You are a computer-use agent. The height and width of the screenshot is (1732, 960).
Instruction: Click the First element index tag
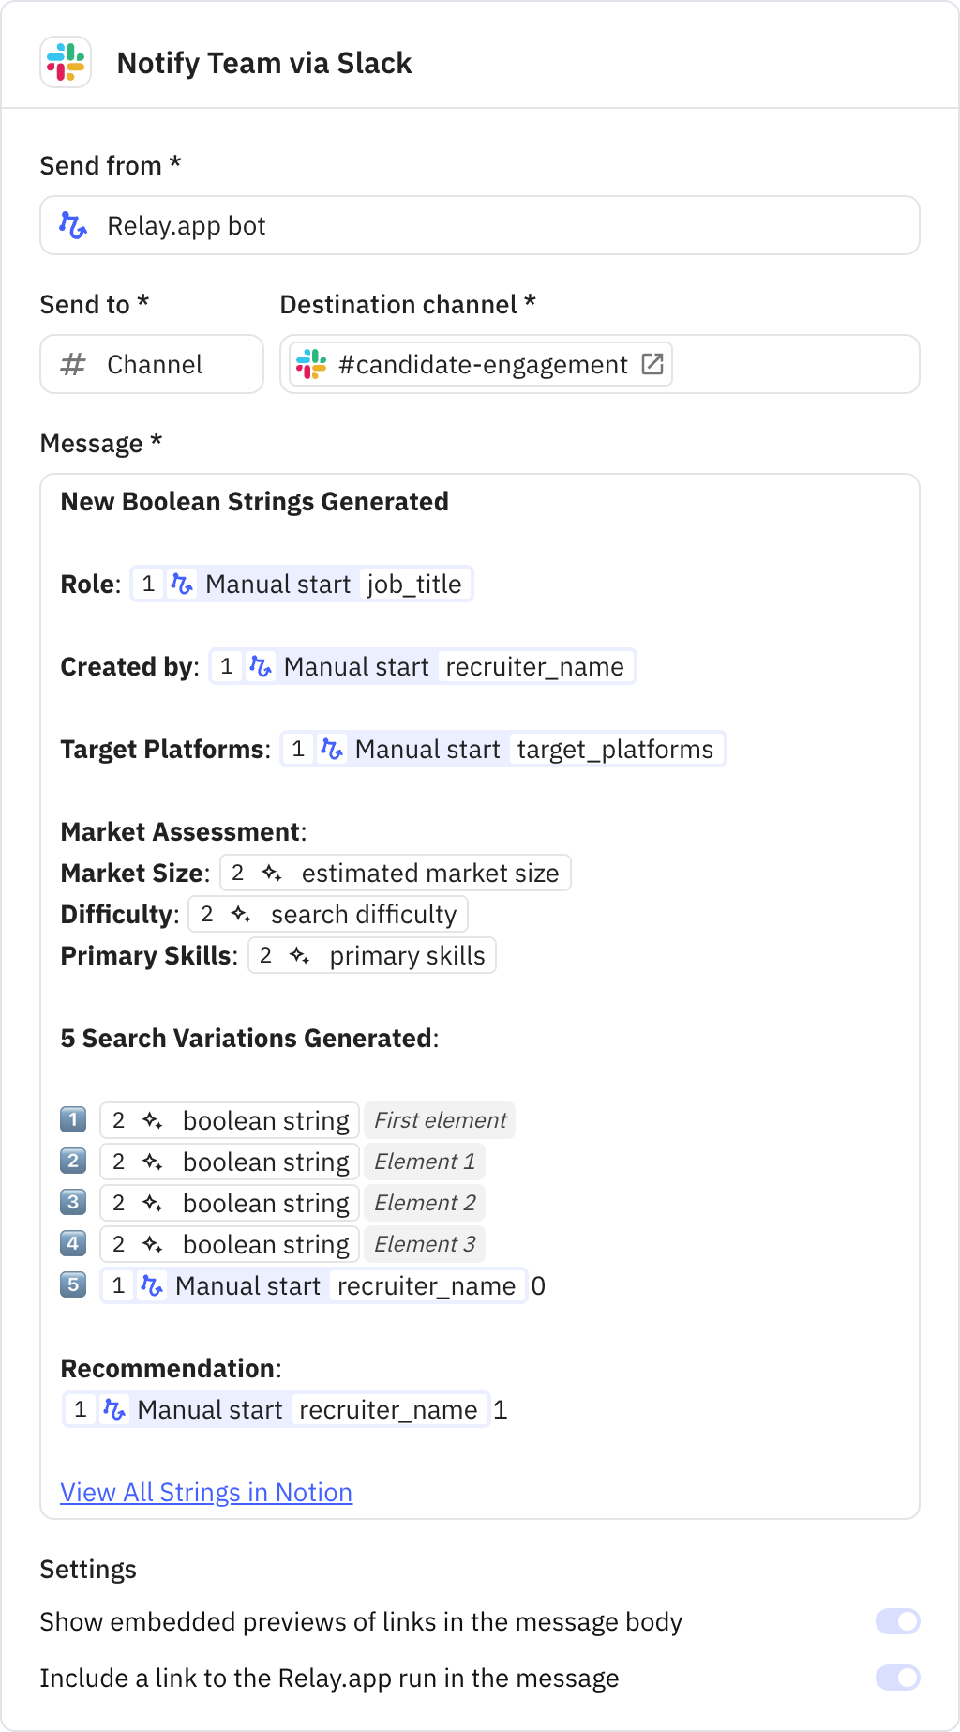[x=440, y=1120]
